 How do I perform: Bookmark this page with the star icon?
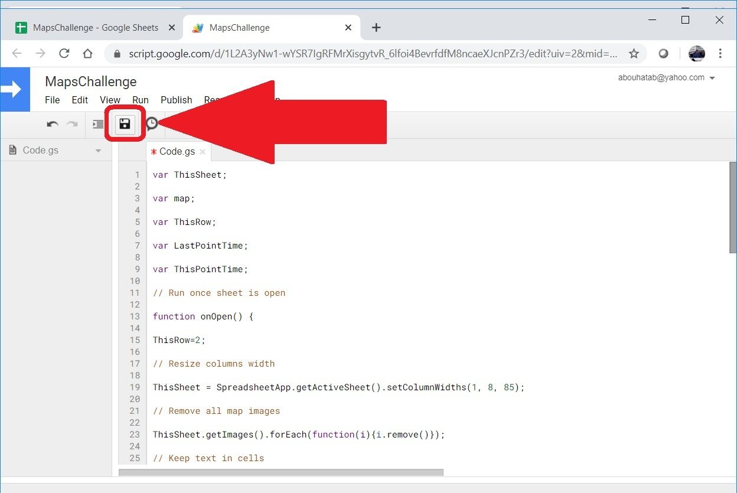pos(634,54)
